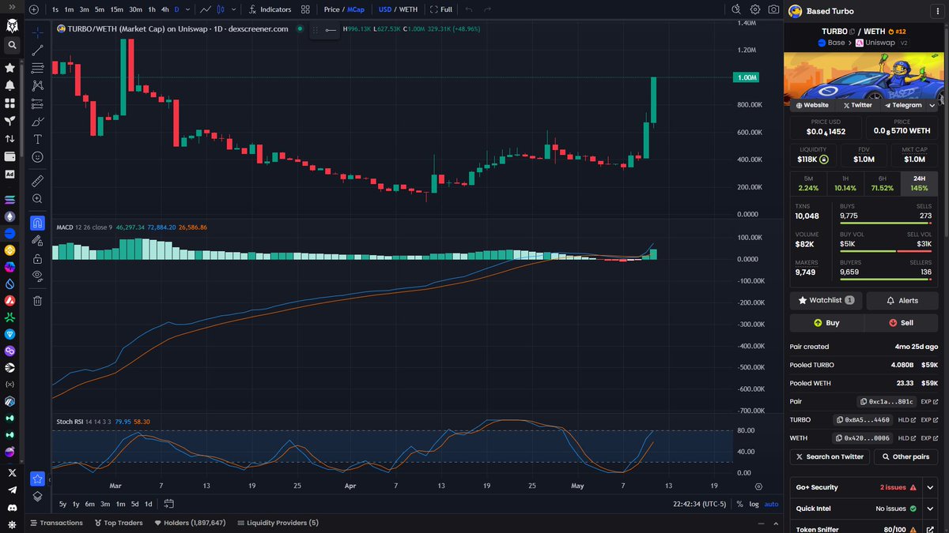Enter Full screen chart mode
Screen dimensions: 949x533
[441, 9]
